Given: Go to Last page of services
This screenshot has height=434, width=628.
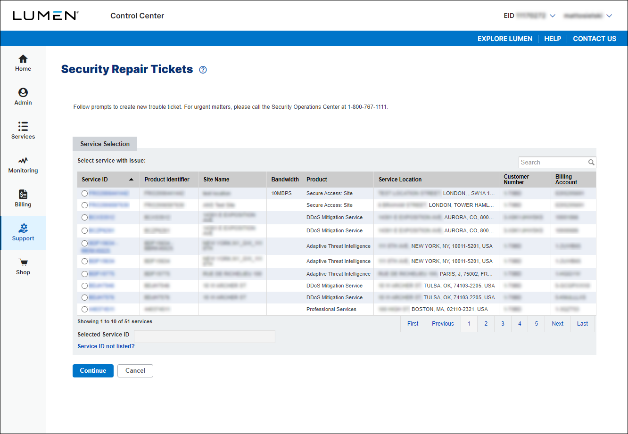Looking at the screenshot, I should coord(583,324).
